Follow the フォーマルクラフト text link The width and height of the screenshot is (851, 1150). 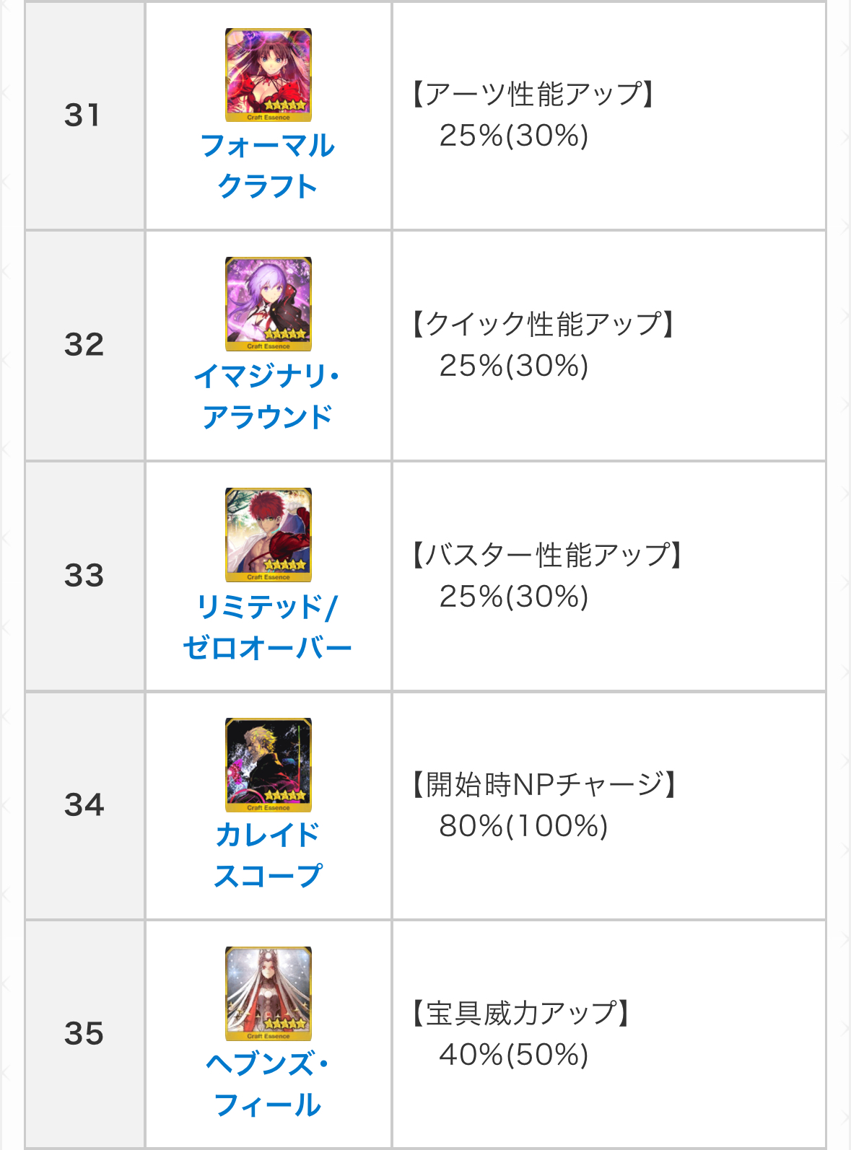point(268,166)
